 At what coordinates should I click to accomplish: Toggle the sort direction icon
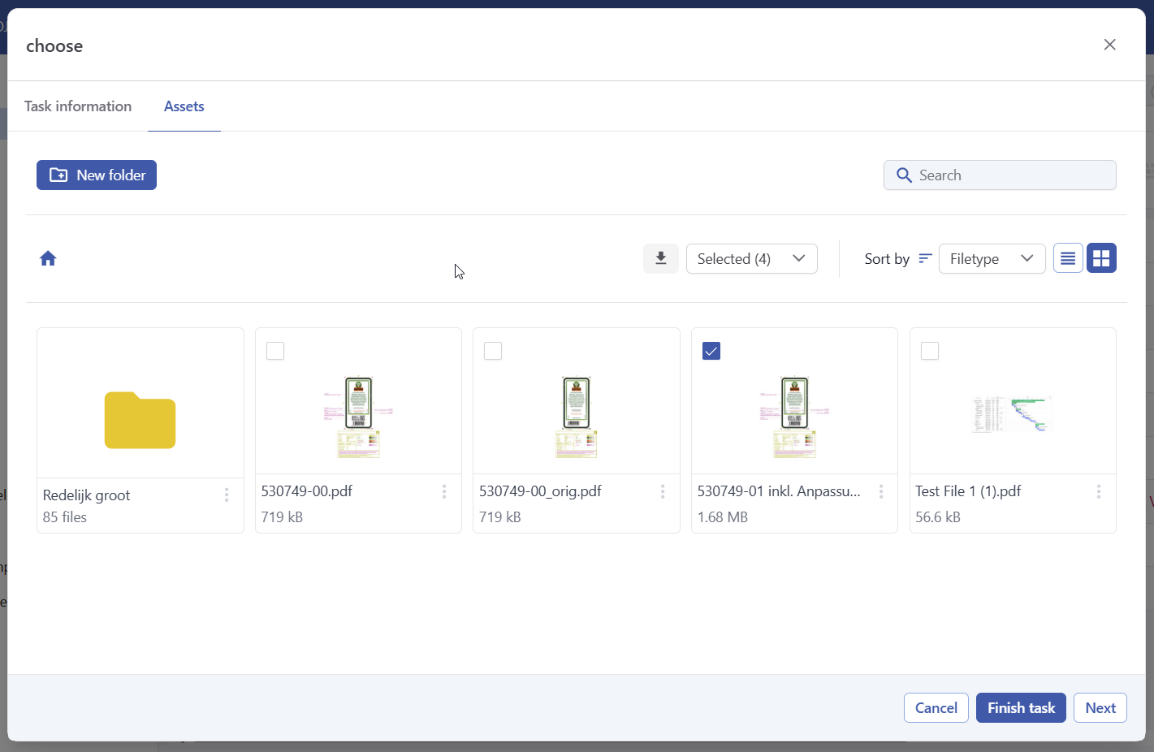(x=925, y=258)
